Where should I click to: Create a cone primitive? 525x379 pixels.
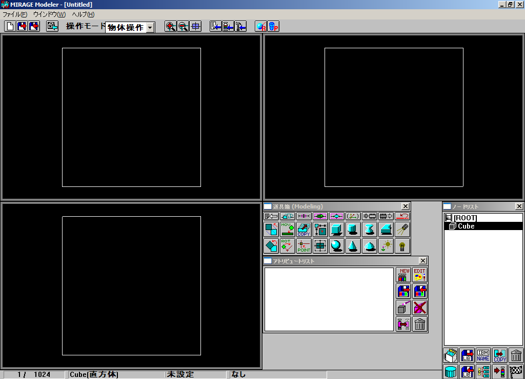(353, 246)
